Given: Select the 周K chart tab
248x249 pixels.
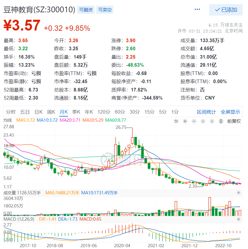Looking at the screenshot, I should coord(51,112).
